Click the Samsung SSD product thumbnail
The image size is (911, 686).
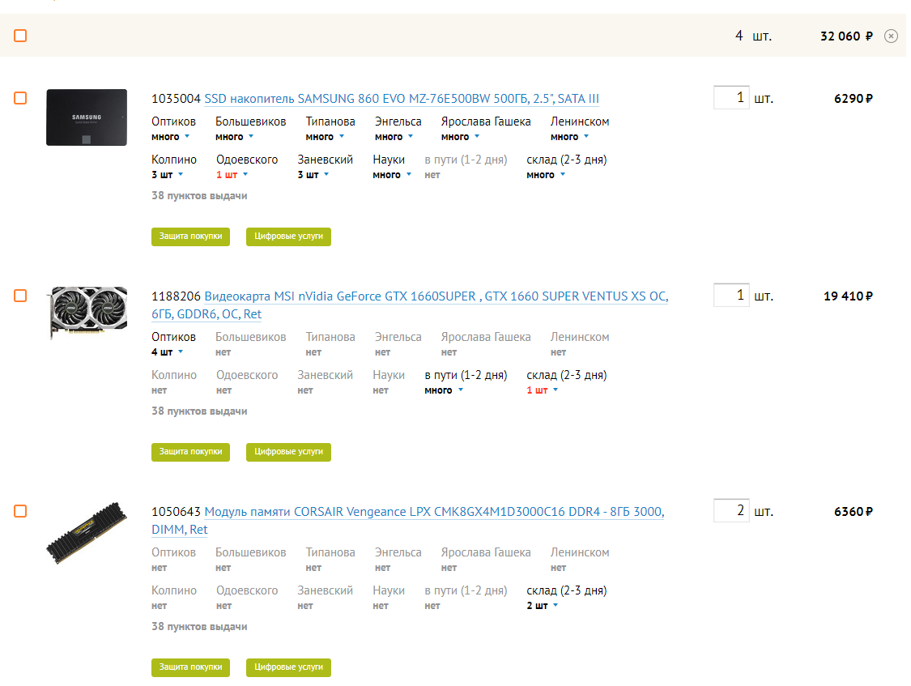[x=87, y=117]
